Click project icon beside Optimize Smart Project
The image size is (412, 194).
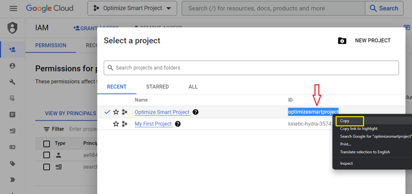tap(125, 112)
